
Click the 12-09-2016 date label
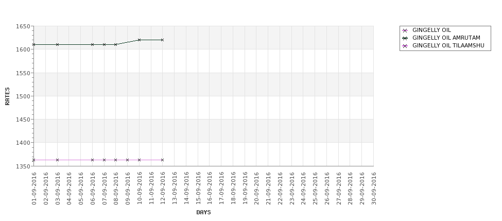[163, 189]
